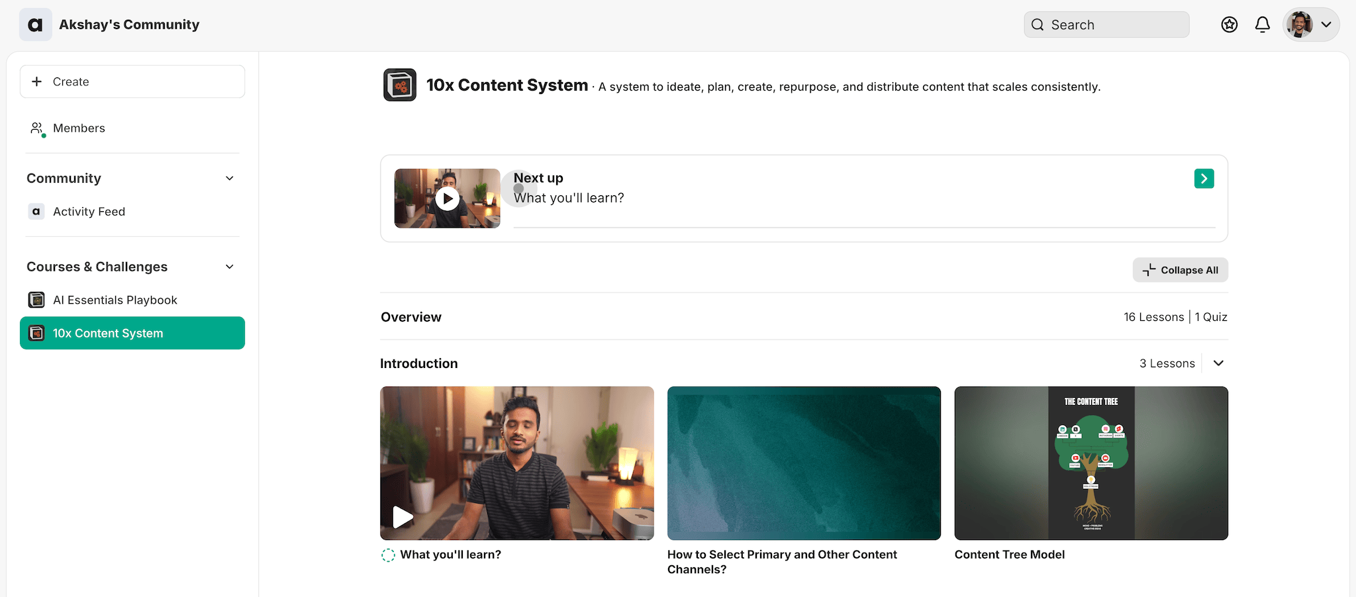Click the notifications bell icon
The width and height of the screenshot is (1356, 597).
(x=1262, y=25)
